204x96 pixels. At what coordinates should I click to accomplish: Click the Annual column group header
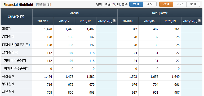(x=75, y=13)
